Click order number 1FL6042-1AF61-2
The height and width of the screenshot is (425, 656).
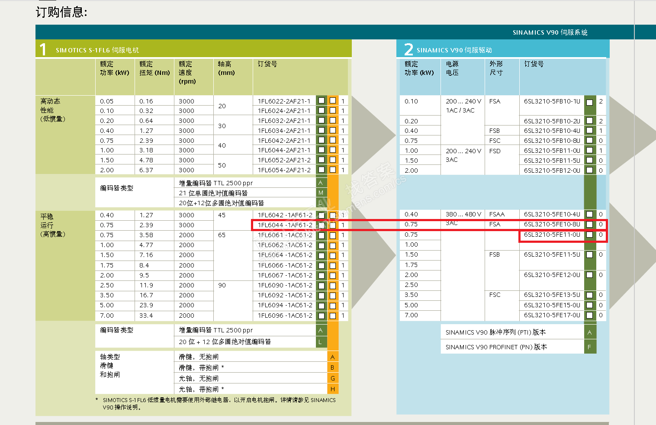point(285,215)
